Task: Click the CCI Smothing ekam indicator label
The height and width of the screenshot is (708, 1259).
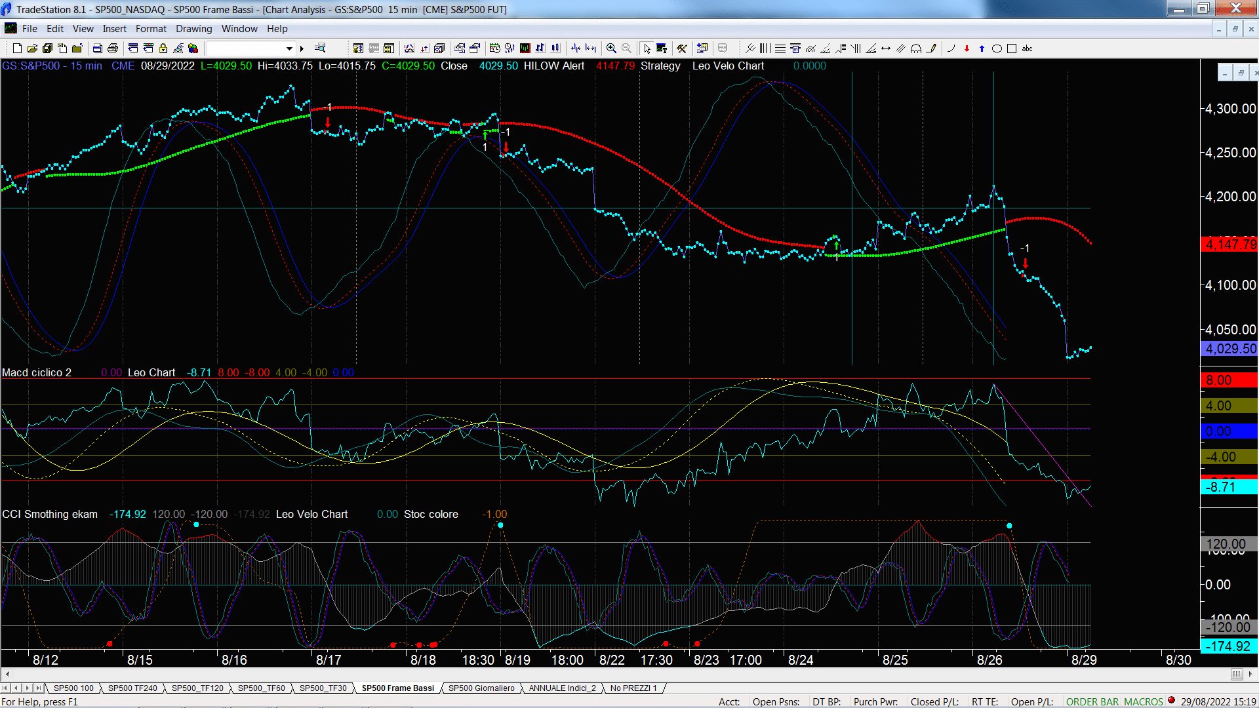Action: tap(50, 514)
